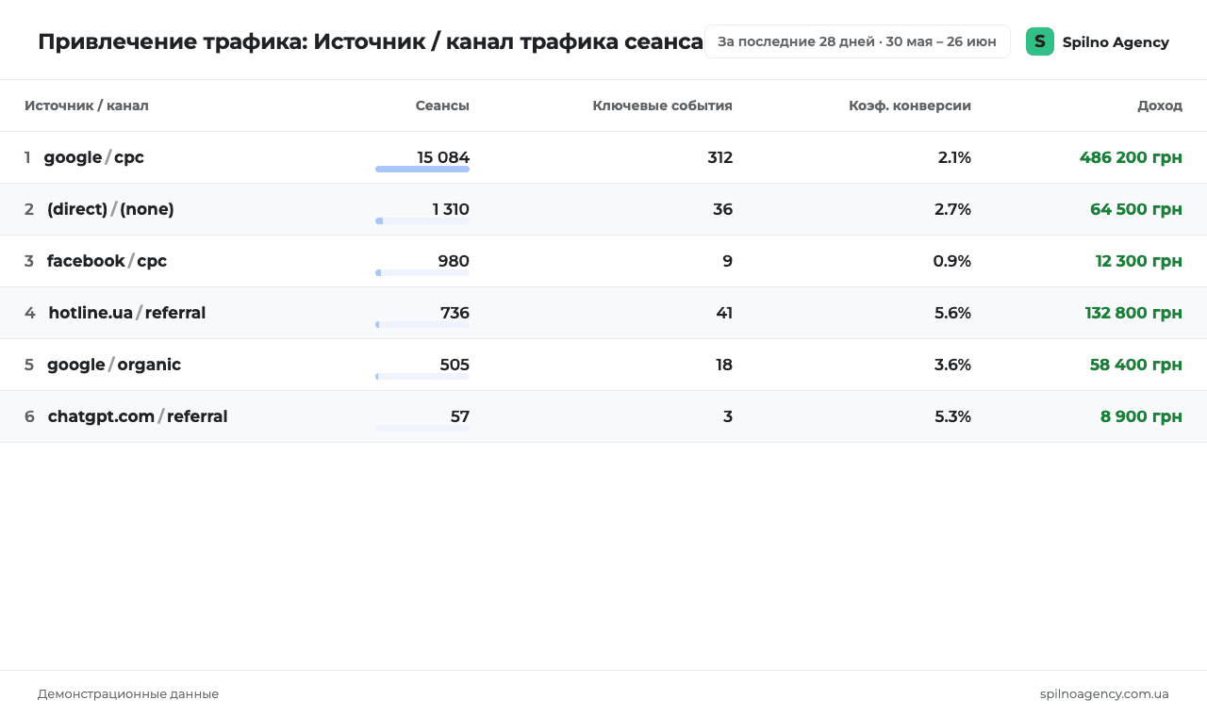The height and width of the screenshot is (716, 1207).
Task: Click the 18 key events value
Action: pyautogui.click(x=724, y=365)
